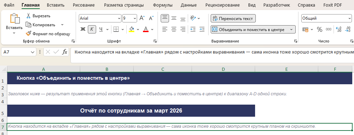Toggle underline Ч formatting
This screenshot has height=135, width=354.
[x=101, y=29]
